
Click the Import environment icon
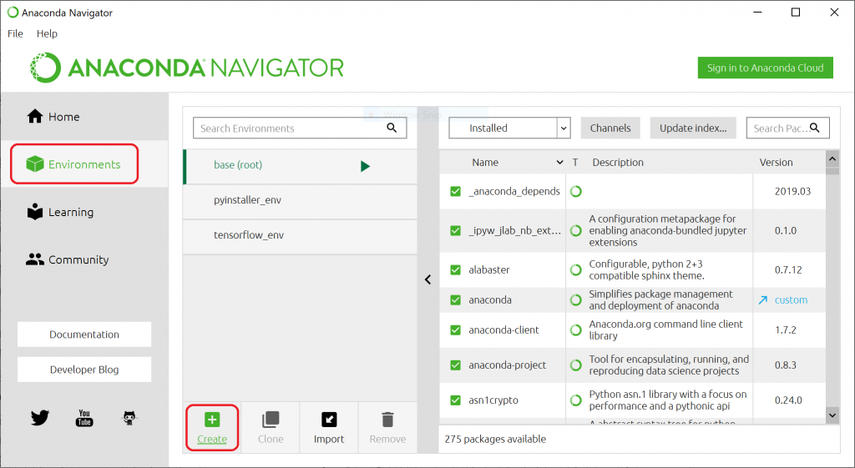pyautogui.click(x=329, y=420)
